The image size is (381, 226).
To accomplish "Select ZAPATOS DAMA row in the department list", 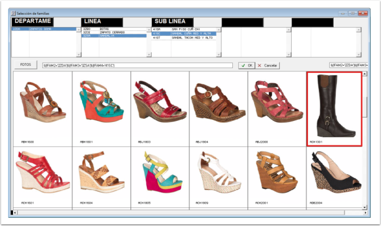I will pos(44,29).
